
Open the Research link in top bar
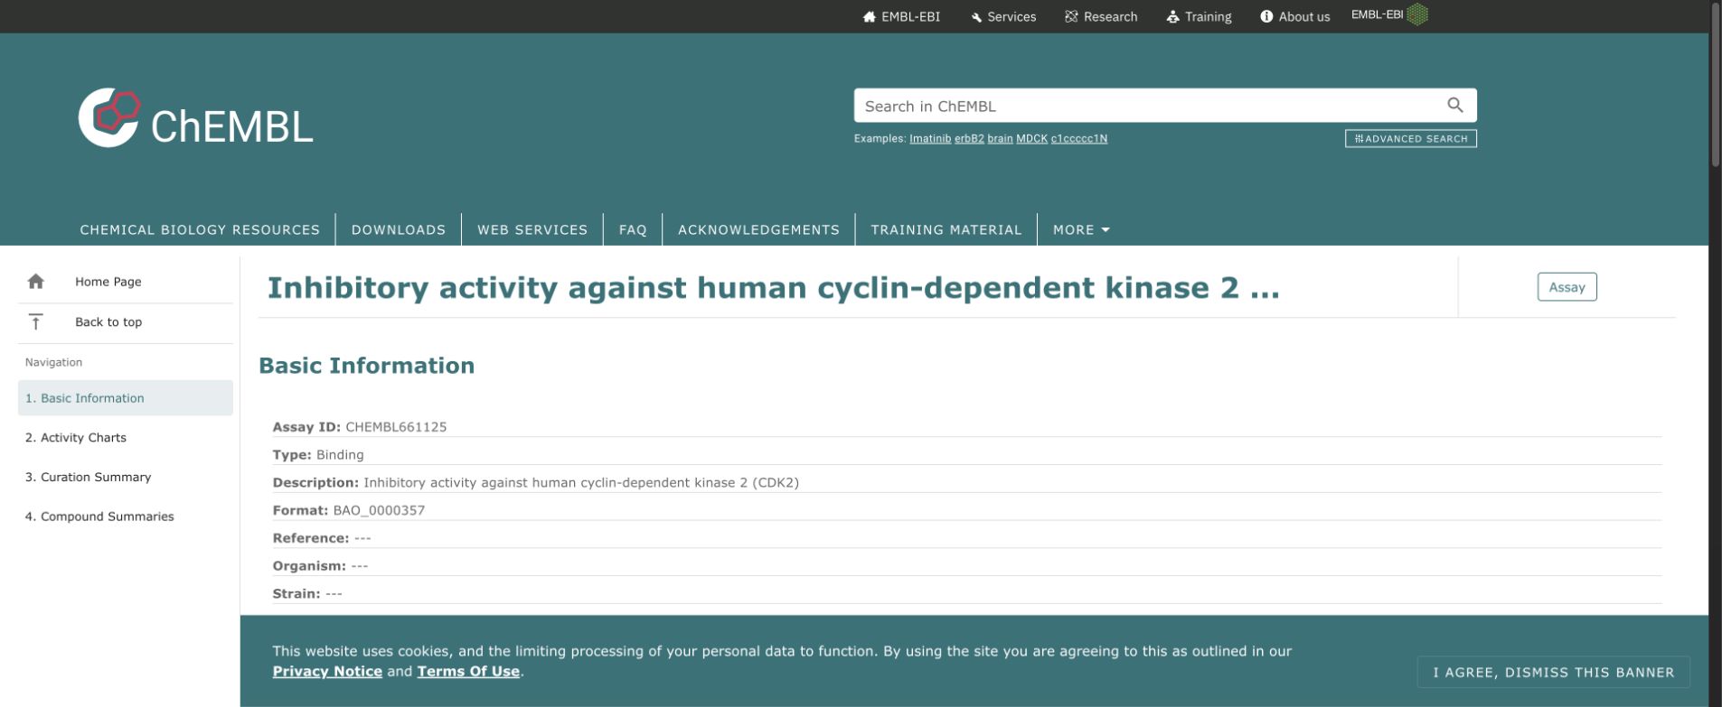pos(1101,16)
